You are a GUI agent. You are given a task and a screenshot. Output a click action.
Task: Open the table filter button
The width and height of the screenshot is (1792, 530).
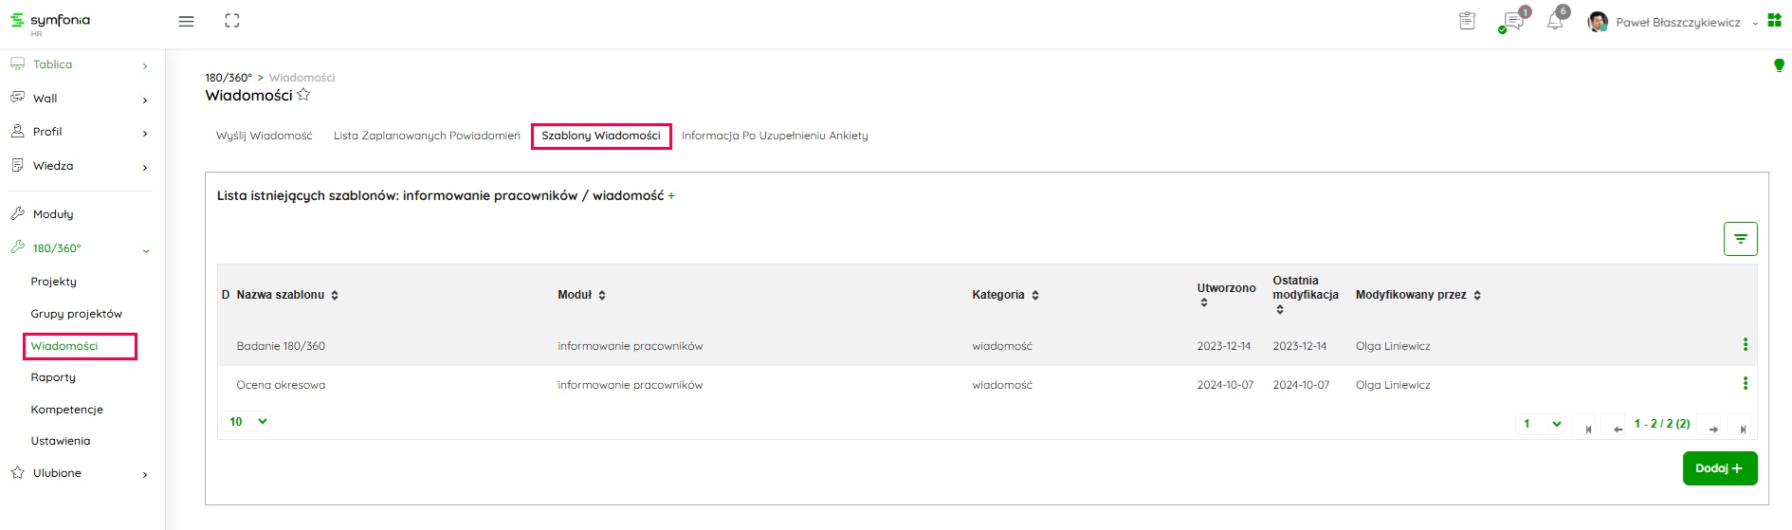point(1740,239)
